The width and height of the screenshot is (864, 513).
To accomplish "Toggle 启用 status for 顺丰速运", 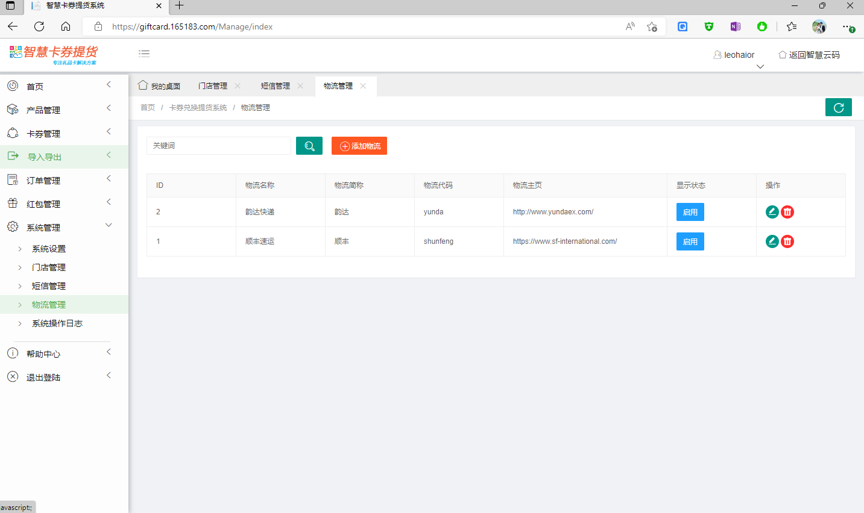I will point(690,241).
